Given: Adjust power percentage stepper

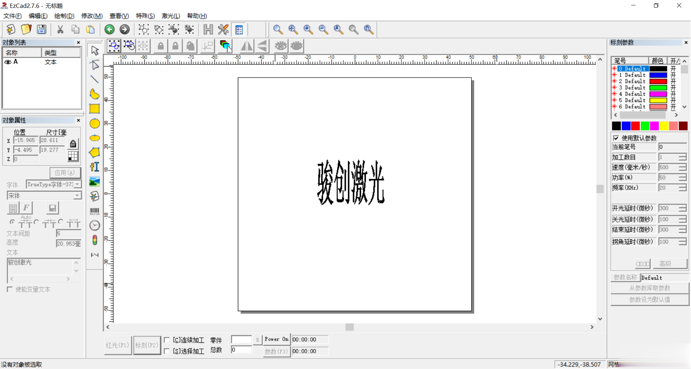Looking at the screenshot, I should coord(683,177).
